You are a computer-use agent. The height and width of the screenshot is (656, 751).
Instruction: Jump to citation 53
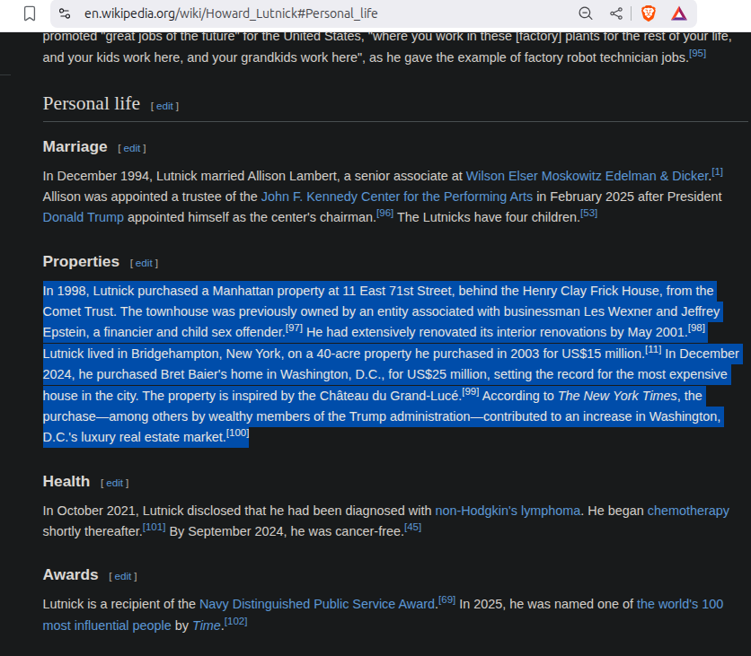(588, 213)
